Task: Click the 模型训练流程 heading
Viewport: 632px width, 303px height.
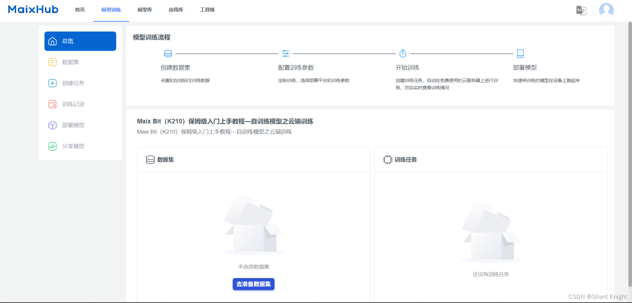Action: pyautogui.click(x=151, y=37)
